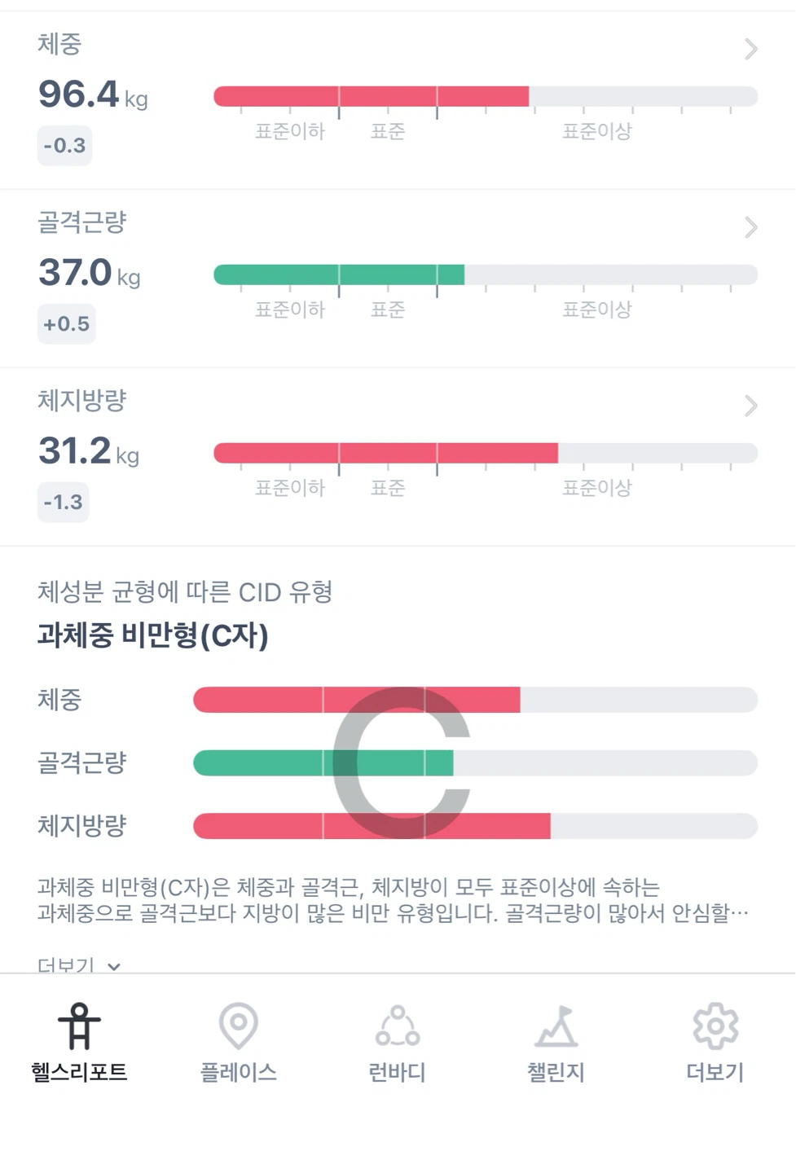Expand 체중 details with chevron arrow
796x1173 pixels.
pos(751,49)
